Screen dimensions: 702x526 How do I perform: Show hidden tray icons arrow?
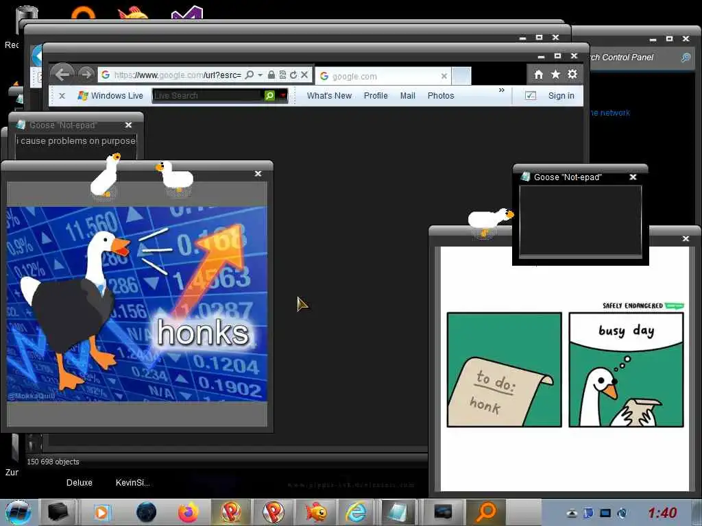[x=572, y=514]
